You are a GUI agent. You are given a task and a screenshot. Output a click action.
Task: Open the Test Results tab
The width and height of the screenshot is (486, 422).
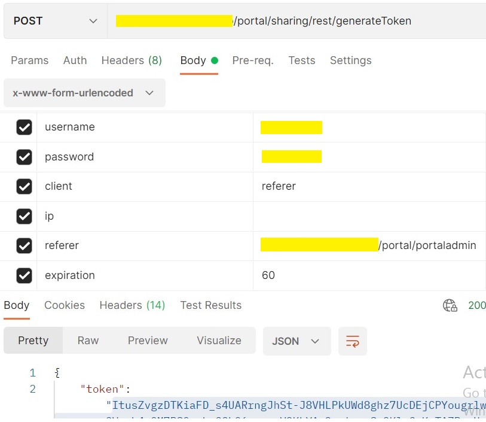click(210, 305)
